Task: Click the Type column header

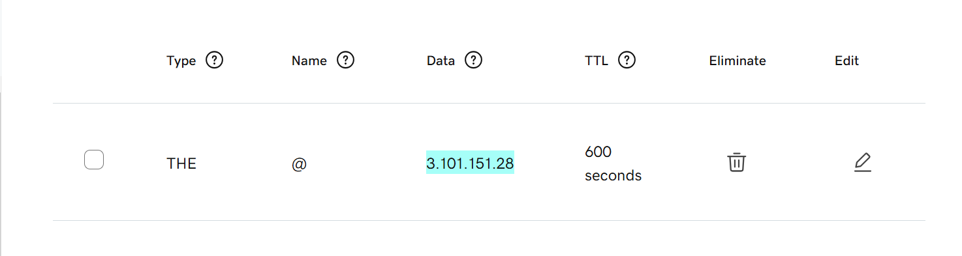Action: 181,61
